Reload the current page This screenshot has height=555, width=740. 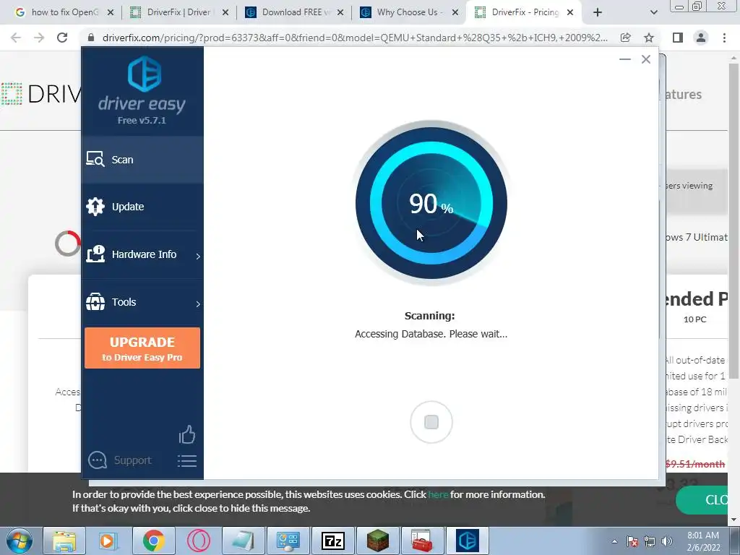(x=62, y=38)
